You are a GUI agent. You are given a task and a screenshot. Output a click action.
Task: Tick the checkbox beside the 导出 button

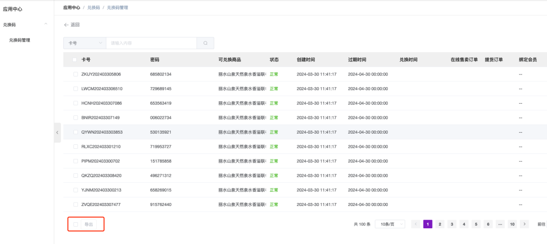point(75,224)
